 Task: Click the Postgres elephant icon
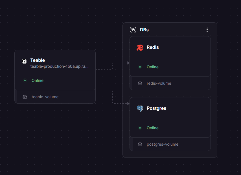(140, 108)
